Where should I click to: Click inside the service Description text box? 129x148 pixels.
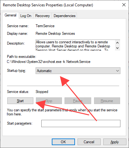(x=75, y=45)
